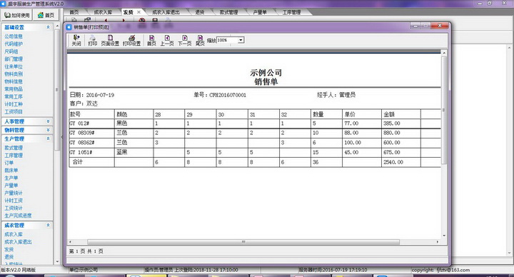Open 公司信息 in the sidebar
The image size is (514, 277).
point(14,36)
